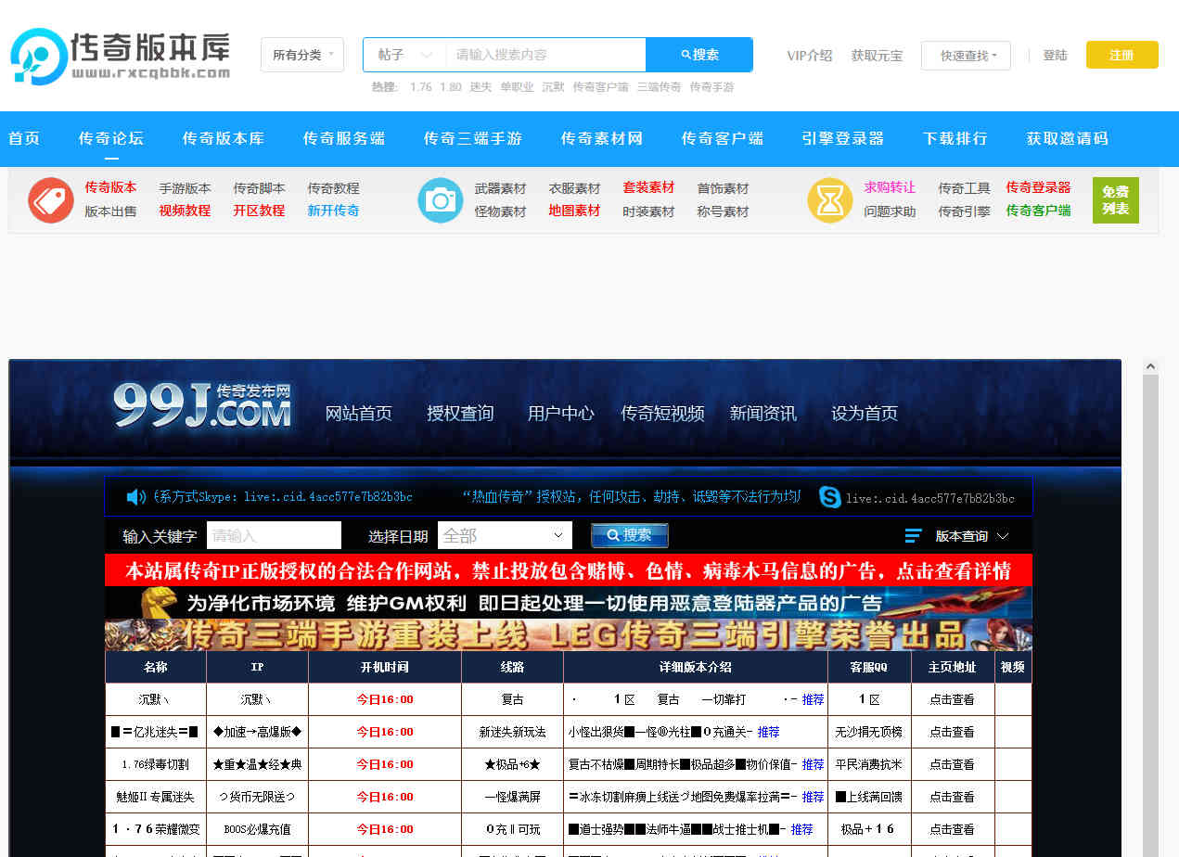Screen dimensions: 1179x857
Task: Open the 传奇论坛 navigation tab
Action: [110, 138]
